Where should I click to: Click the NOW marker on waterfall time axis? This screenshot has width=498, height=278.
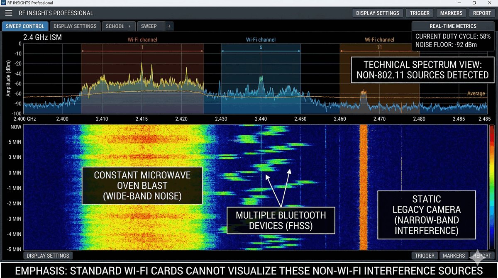pos(15,127)
